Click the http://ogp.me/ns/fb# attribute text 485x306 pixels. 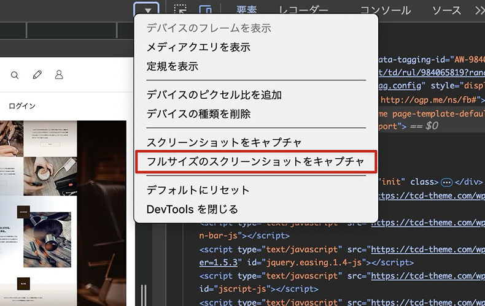coord(430,99)
